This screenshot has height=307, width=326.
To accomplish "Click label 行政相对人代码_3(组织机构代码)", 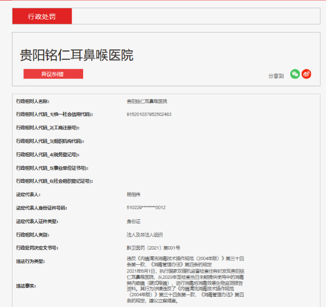I will [50, 141].
